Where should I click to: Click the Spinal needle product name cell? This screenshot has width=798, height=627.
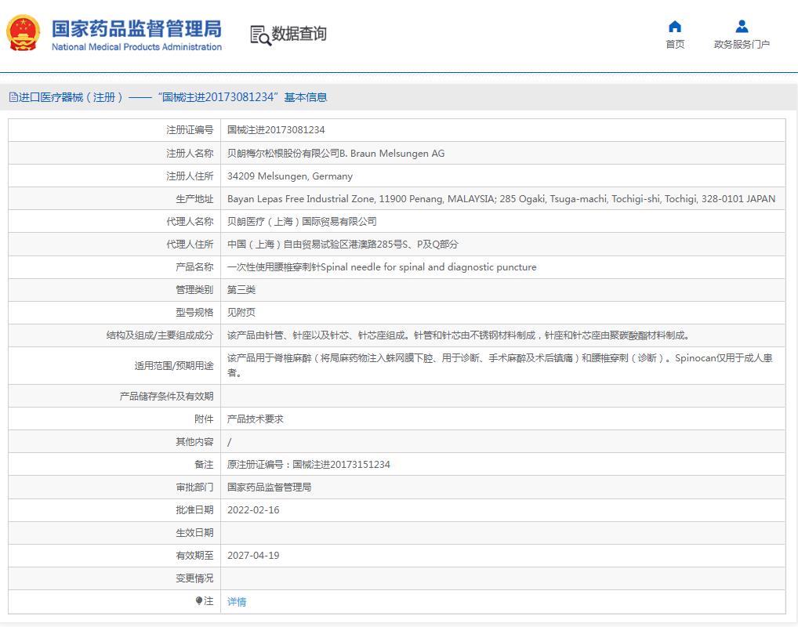tap(382, 267)
